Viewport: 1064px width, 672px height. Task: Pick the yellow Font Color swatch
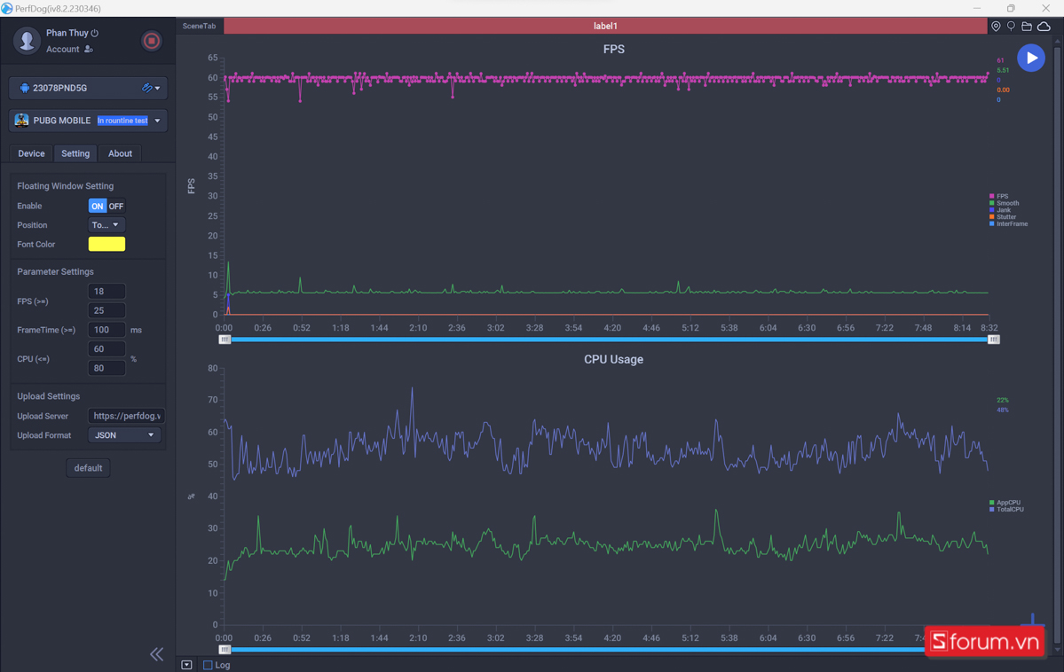106,244
